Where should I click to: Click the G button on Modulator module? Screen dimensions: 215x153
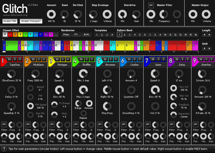44,59
